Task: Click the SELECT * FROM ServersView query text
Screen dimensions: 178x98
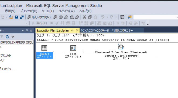Action: 103,40
